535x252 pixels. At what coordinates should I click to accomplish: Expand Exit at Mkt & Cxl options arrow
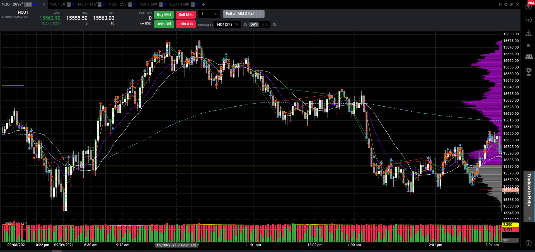(x=260, y=14)
